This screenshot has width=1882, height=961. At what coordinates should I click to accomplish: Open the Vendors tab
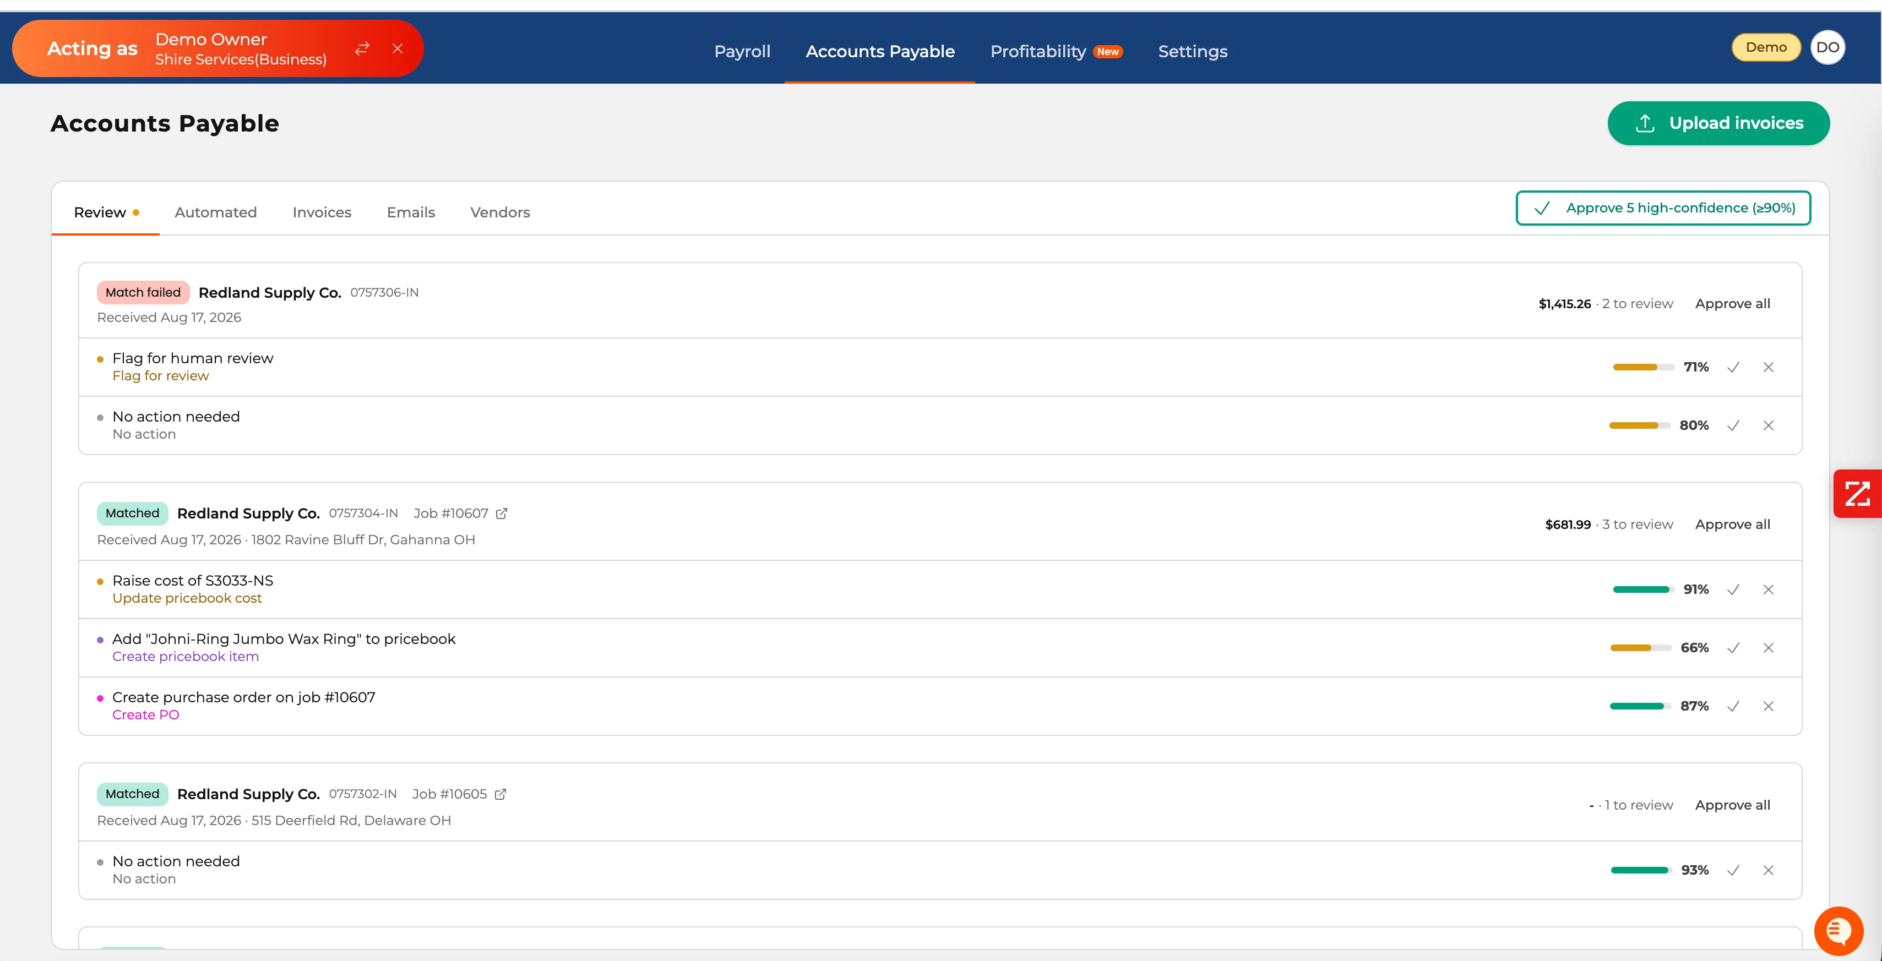(500, 212)
